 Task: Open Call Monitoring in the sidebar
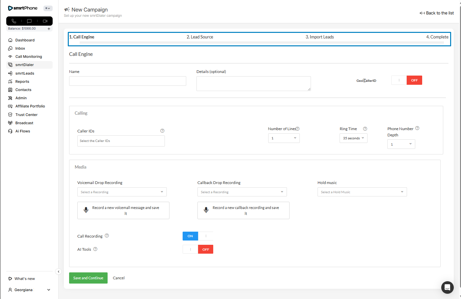tap(29, 57)
